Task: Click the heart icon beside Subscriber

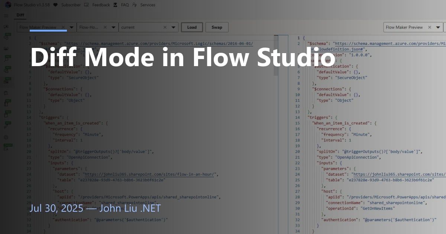Action: click(x=55, y=5)
